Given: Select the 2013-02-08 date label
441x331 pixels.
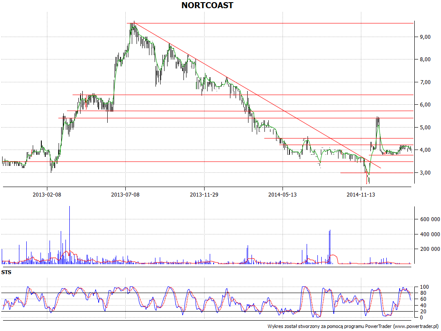Looking at the screenshot, I should tap(47, 194).
